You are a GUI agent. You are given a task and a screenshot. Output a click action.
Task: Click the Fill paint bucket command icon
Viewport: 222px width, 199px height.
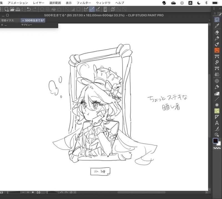54,9
